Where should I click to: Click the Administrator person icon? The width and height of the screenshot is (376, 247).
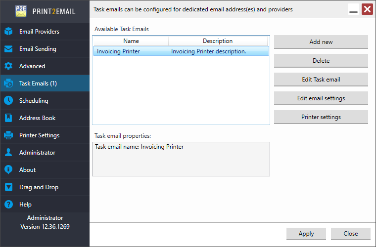pyautogui.click(x=8, y=153)
